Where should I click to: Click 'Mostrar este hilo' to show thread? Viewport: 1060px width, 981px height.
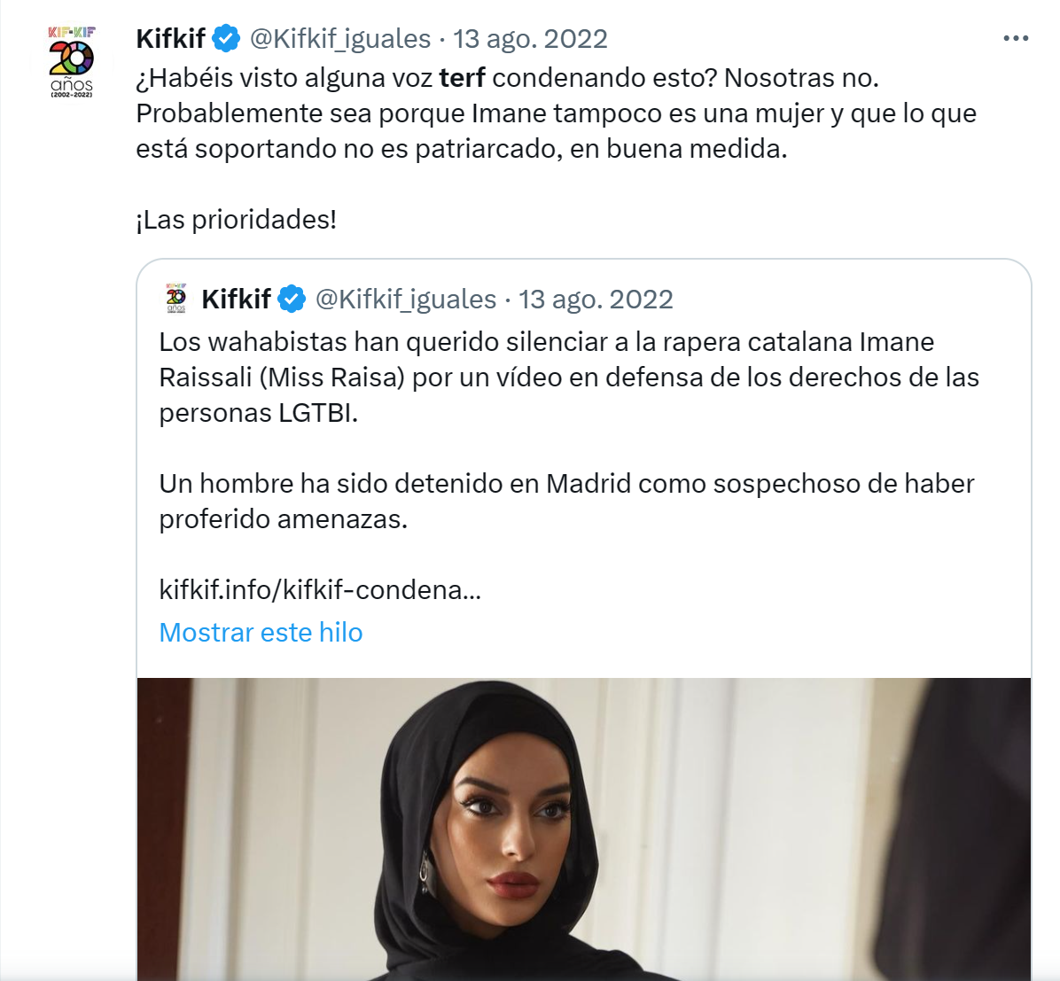[x=261, y=632]
